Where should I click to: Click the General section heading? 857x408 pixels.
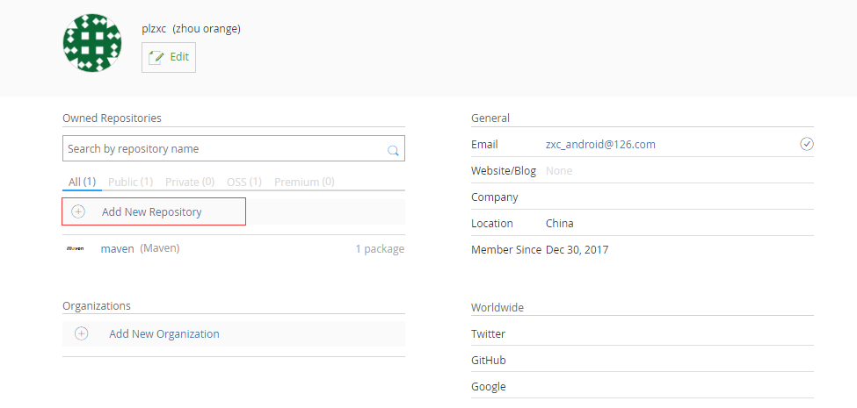pyautogui.click(x=490, y=118)
